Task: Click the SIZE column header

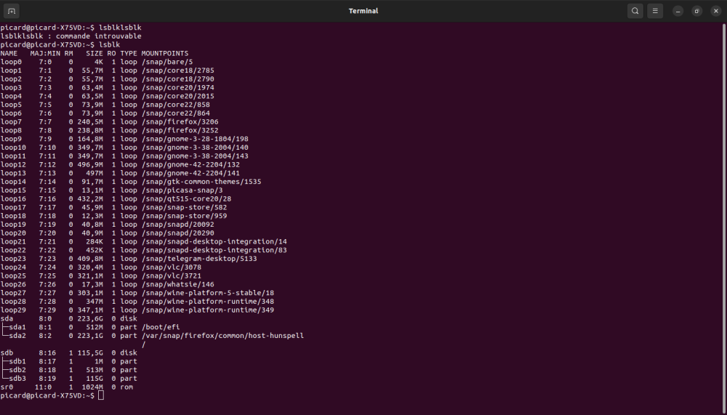Action: point(94,53)
